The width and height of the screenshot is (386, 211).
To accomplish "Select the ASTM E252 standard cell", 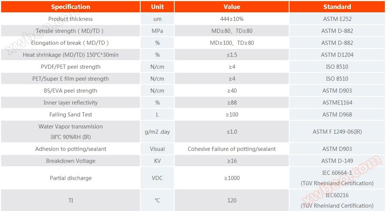I will (x=337, y=19).
